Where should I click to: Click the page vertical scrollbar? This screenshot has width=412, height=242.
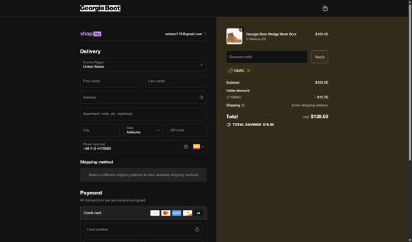click(x=409, y=82)
